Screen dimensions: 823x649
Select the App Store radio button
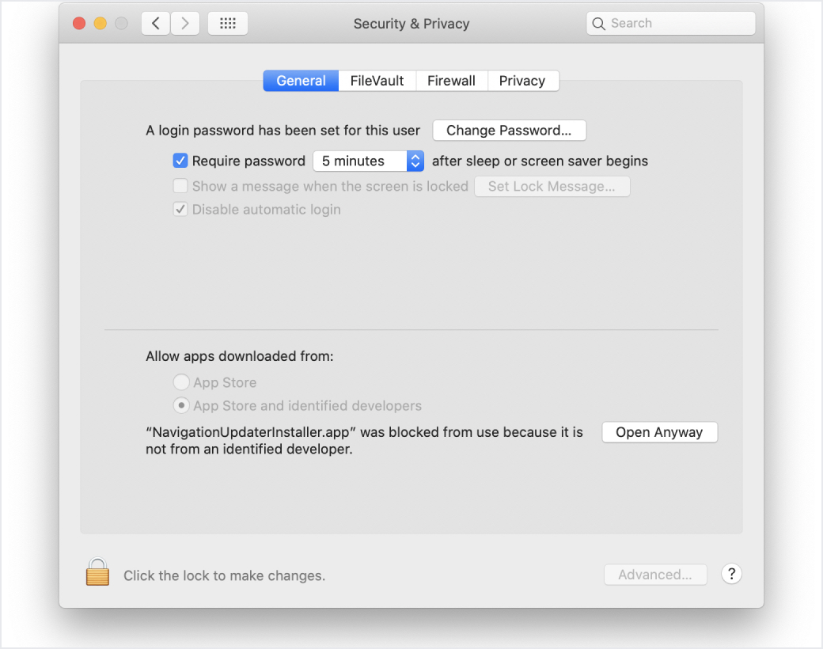(x=181, y=382)
